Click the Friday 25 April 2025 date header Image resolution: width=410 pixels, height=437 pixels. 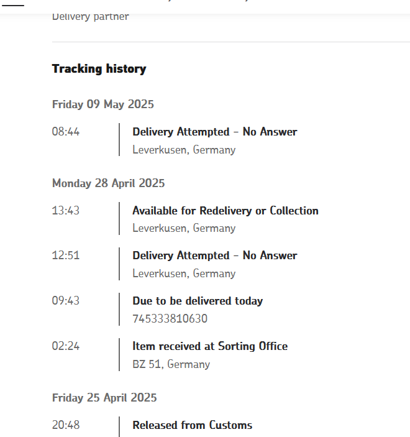point(104,398)
